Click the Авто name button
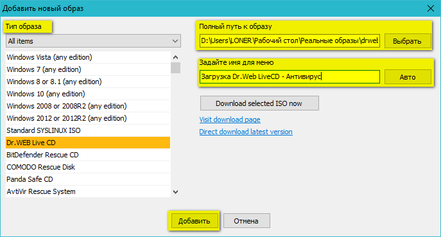441x237 pixels. [x=408, y=77]
